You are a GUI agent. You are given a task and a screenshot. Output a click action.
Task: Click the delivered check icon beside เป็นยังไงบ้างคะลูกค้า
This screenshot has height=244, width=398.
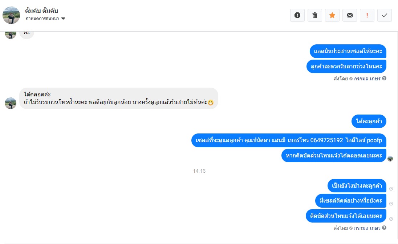(x=391, y=189)
